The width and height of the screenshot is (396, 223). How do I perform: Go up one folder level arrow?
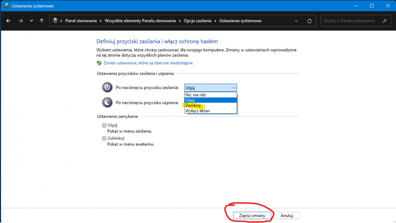pos(42,21)
